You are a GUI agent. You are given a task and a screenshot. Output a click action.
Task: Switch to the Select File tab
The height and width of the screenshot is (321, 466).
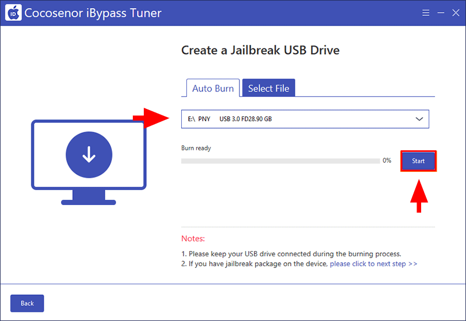(x=269, y=88)
